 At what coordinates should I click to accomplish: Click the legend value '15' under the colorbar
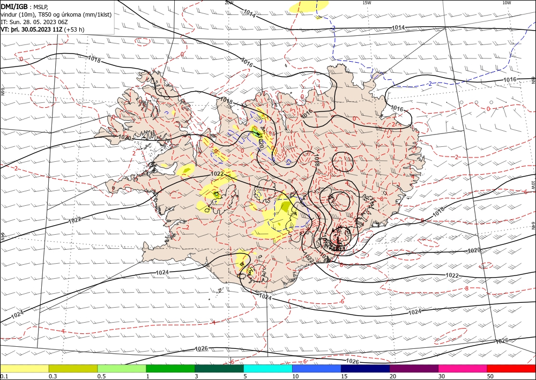[x=344, y=376]
